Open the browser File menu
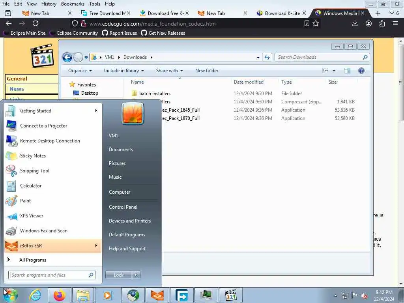The width and height of the screenshot is (404, 303). 6,4
